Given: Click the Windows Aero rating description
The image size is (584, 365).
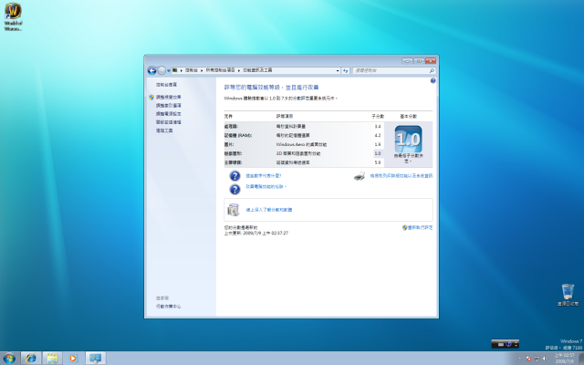Looking at the screenshot, I should [x=301, y=144].
